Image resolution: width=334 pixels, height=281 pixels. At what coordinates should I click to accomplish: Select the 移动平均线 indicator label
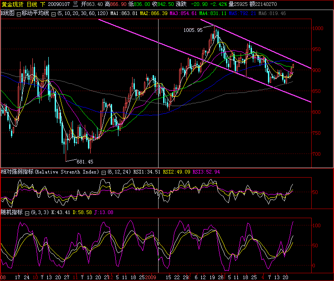tap(36, 13)
